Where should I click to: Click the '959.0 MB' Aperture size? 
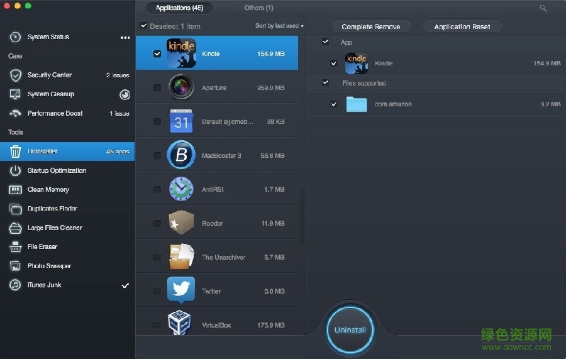click(x=270, y=87)
